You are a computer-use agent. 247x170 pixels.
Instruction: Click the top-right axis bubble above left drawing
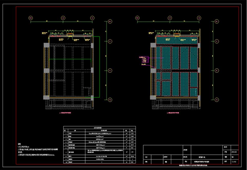coord(92,18)
